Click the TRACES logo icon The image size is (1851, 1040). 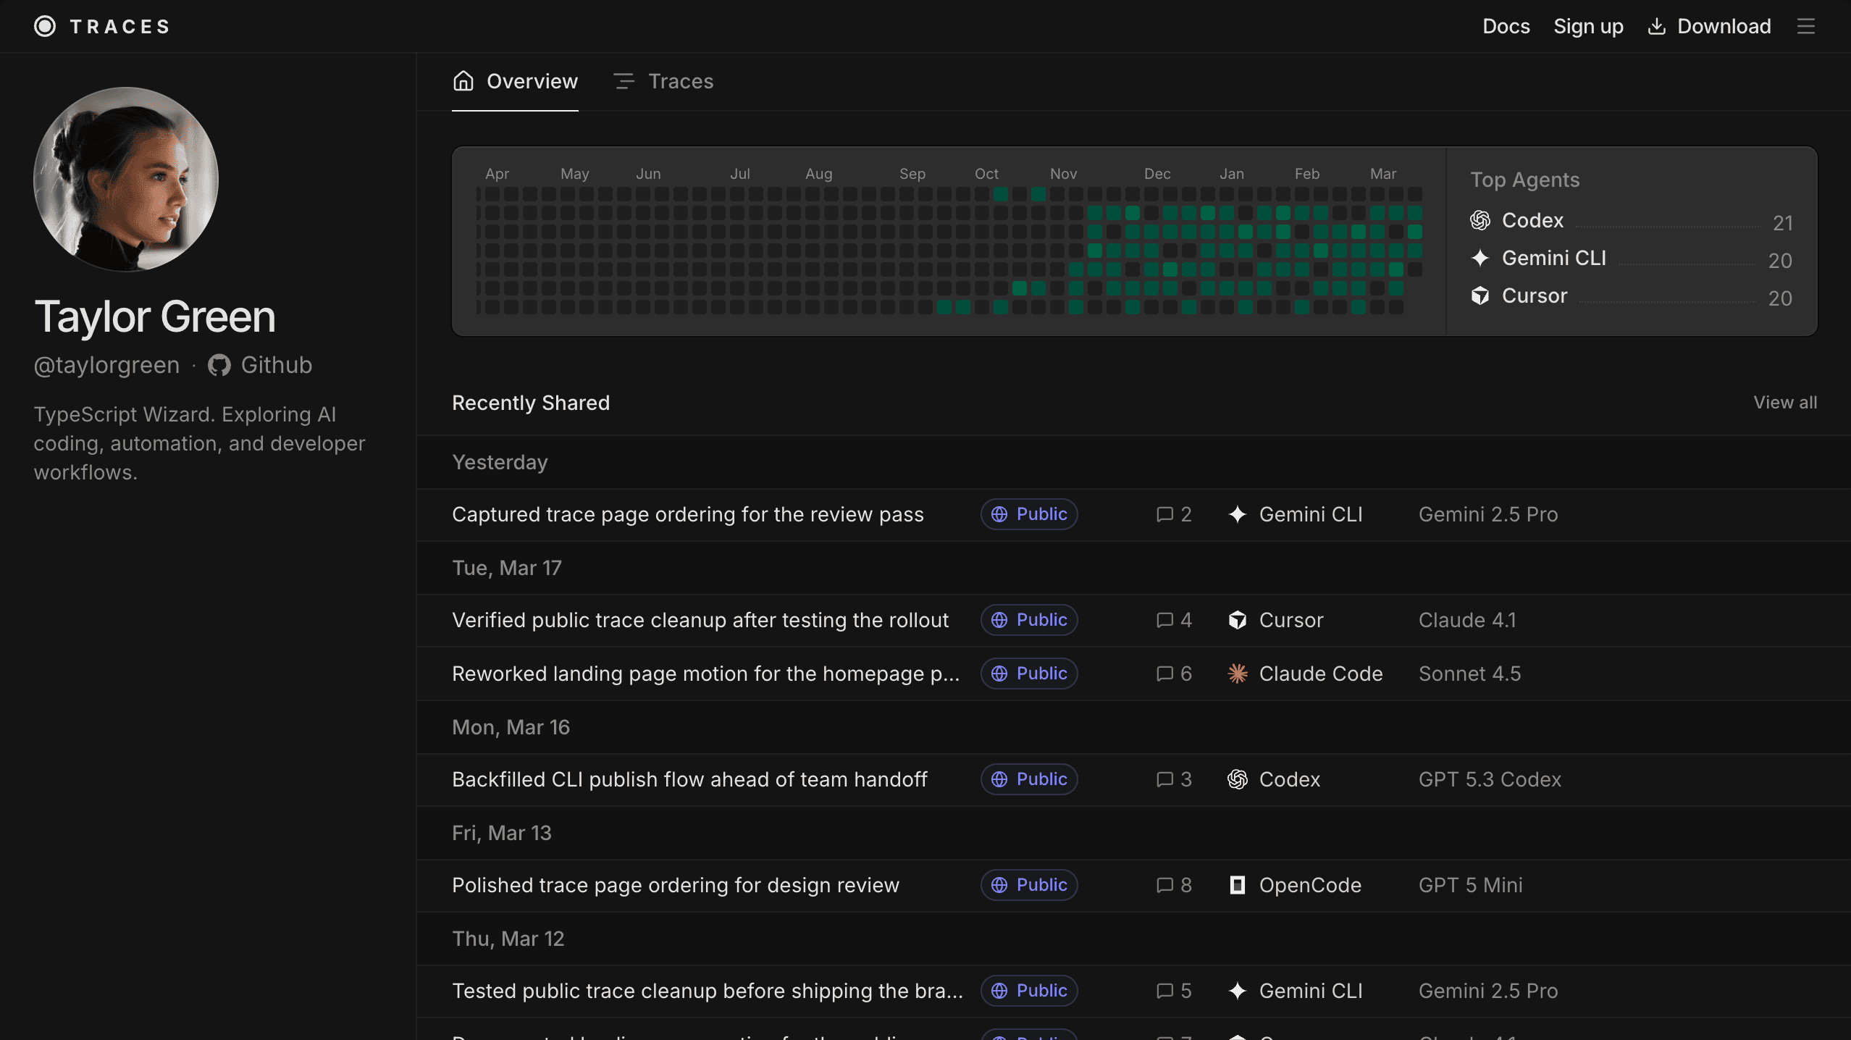(45, 26)
